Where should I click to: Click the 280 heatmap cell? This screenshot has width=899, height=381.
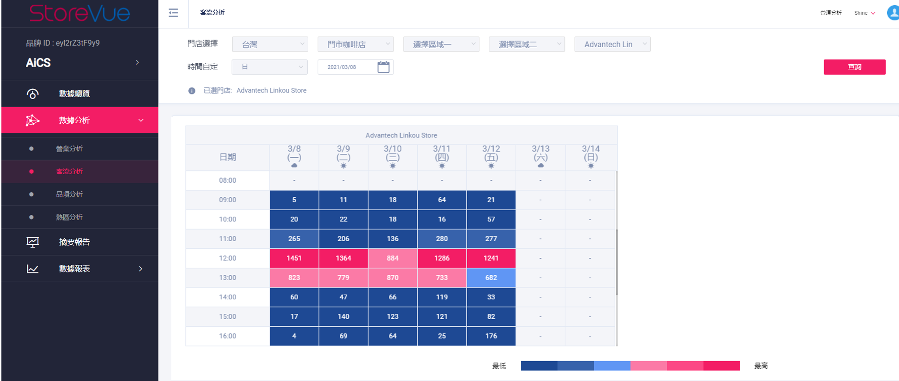[x=442, y=239]
